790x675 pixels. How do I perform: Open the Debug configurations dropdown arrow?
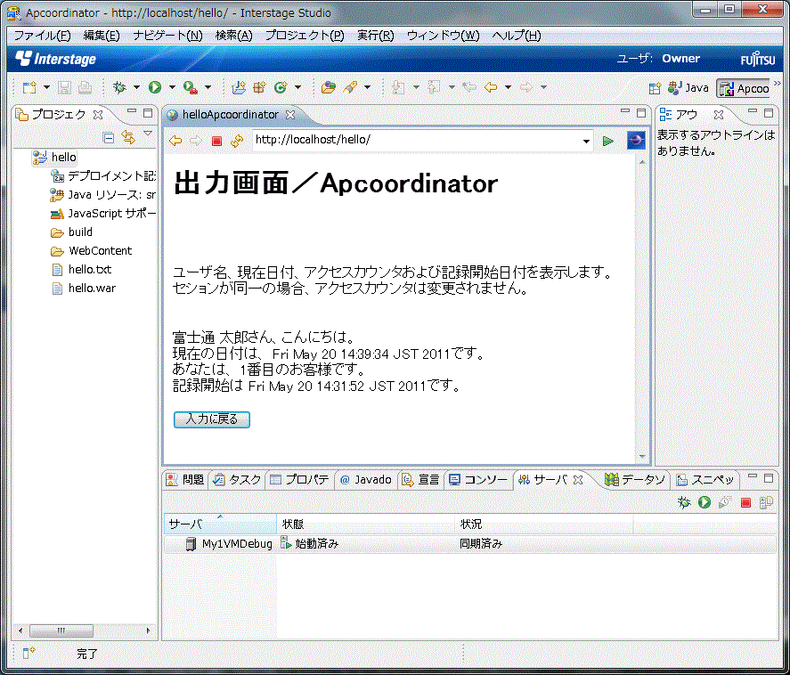point(136,87)
